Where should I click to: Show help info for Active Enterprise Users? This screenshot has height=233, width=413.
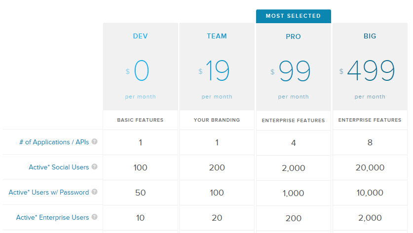(94, 217)
